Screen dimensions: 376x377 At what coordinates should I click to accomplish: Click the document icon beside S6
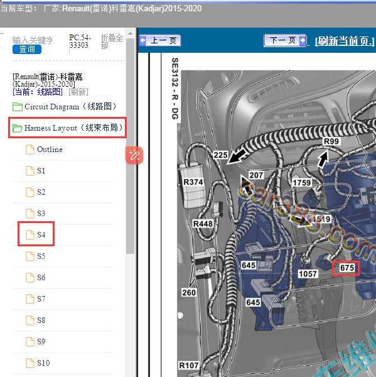coord(30,278)
